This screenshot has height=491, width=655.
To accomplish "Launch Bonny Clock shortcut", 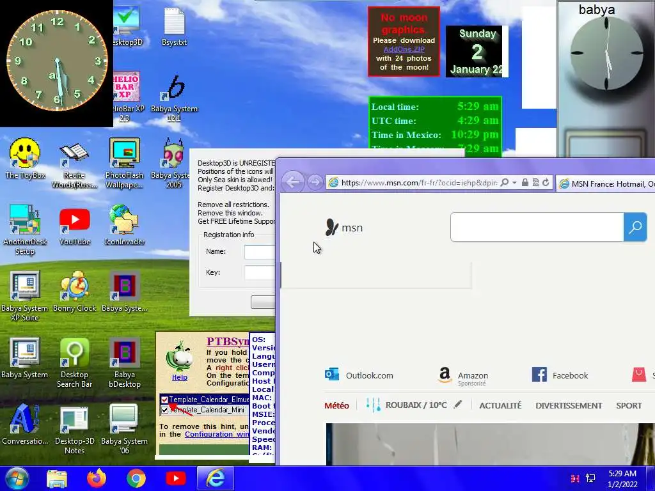I will coord(74,292).
